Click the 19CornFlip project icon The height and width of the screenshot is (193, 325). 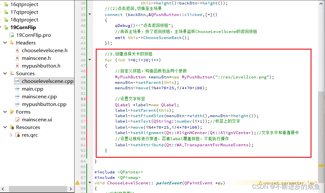point(6,28)
